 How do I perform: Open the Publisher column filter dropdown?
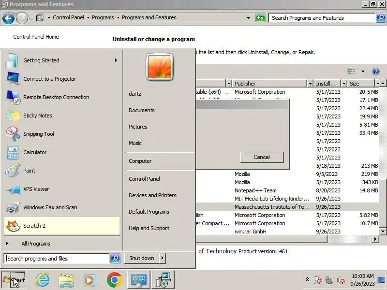click(310, 84)
